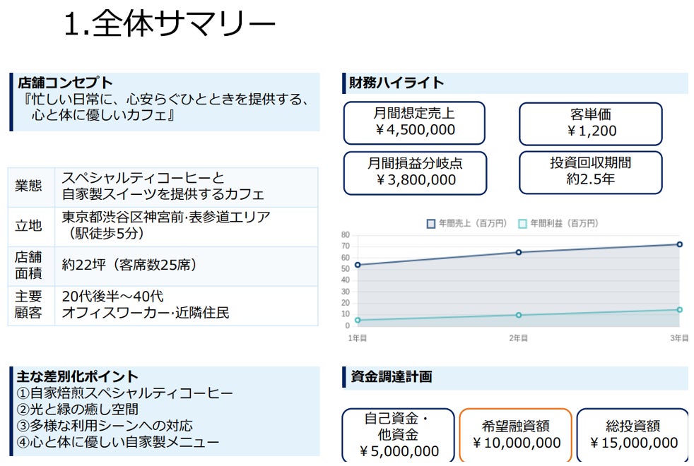Image resolution: width=694 pixels, height=466 pixels.
Task: Click the 総投資額 ¥15,000,000 card
Action: [x=637, y=434]
